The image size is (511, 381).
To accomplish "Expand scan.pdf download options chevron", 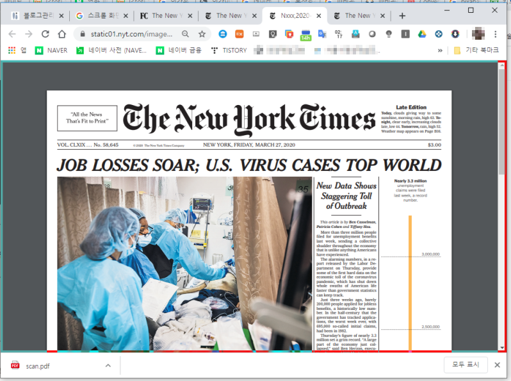I will 108,366.
